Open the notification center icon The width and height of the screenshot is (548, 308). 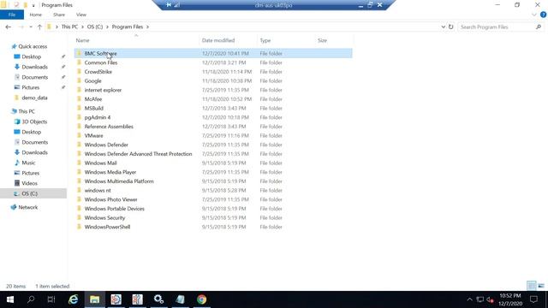[x=533, y=299]
